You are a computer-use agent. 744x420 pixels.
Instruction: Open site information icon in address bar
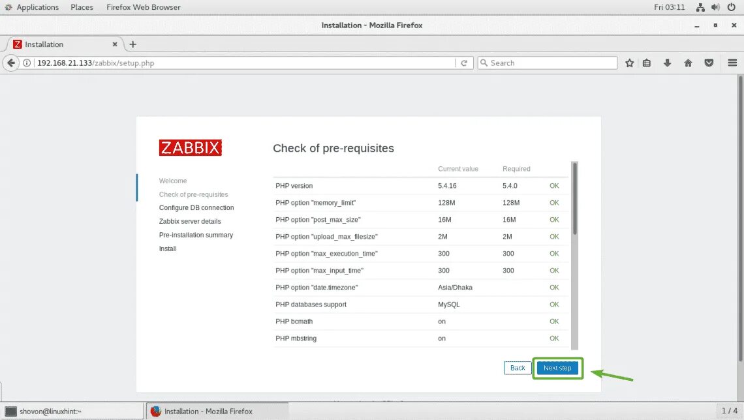coord(27,63)
